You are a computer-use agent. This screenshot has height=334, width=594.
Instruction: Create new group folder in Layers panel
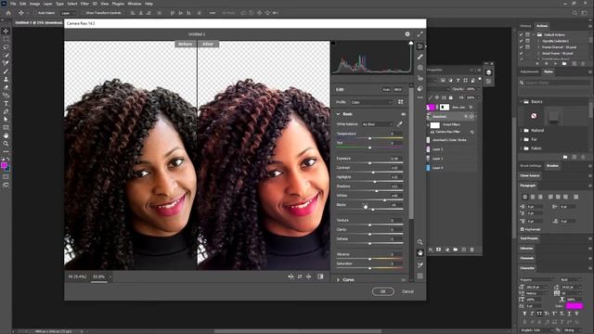click(456, 250)
